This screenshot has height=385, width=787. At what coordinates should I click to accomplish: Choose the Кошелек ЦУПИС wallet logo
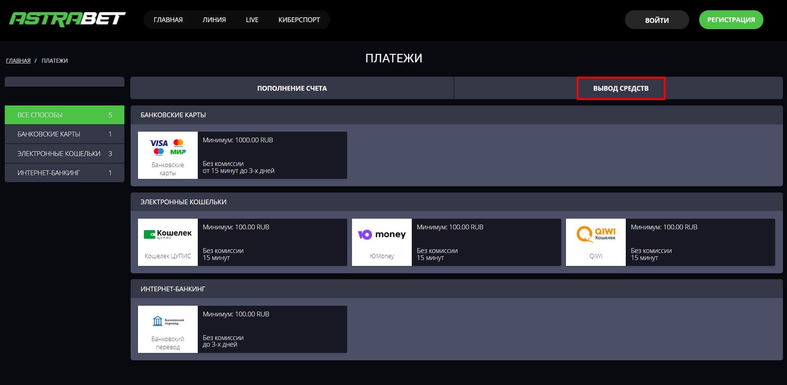[x=168, y=235]
